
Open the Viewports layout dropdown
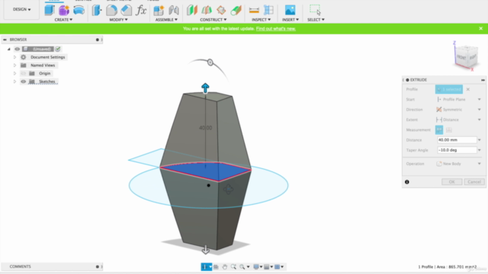tap(278, 266)
